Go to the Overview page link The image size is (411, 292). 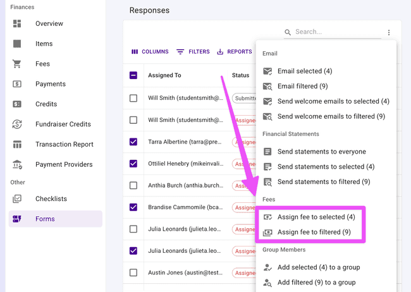coord(49,23)
